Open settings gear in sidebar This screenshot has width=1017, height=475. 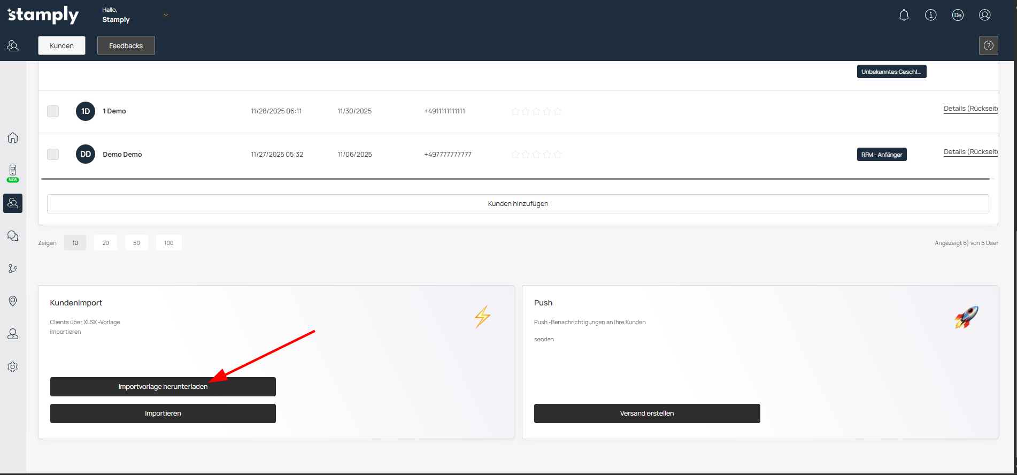point(13,367)
